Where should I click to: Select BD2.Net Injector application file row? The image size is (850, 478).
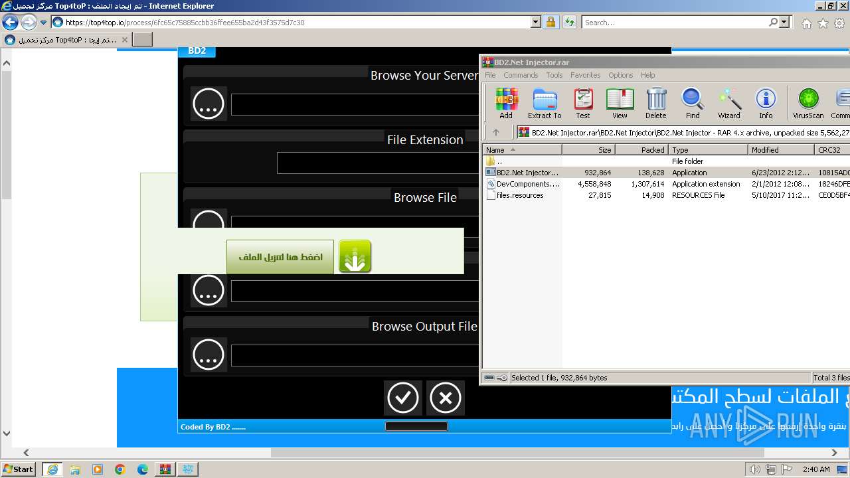(666, 173)
